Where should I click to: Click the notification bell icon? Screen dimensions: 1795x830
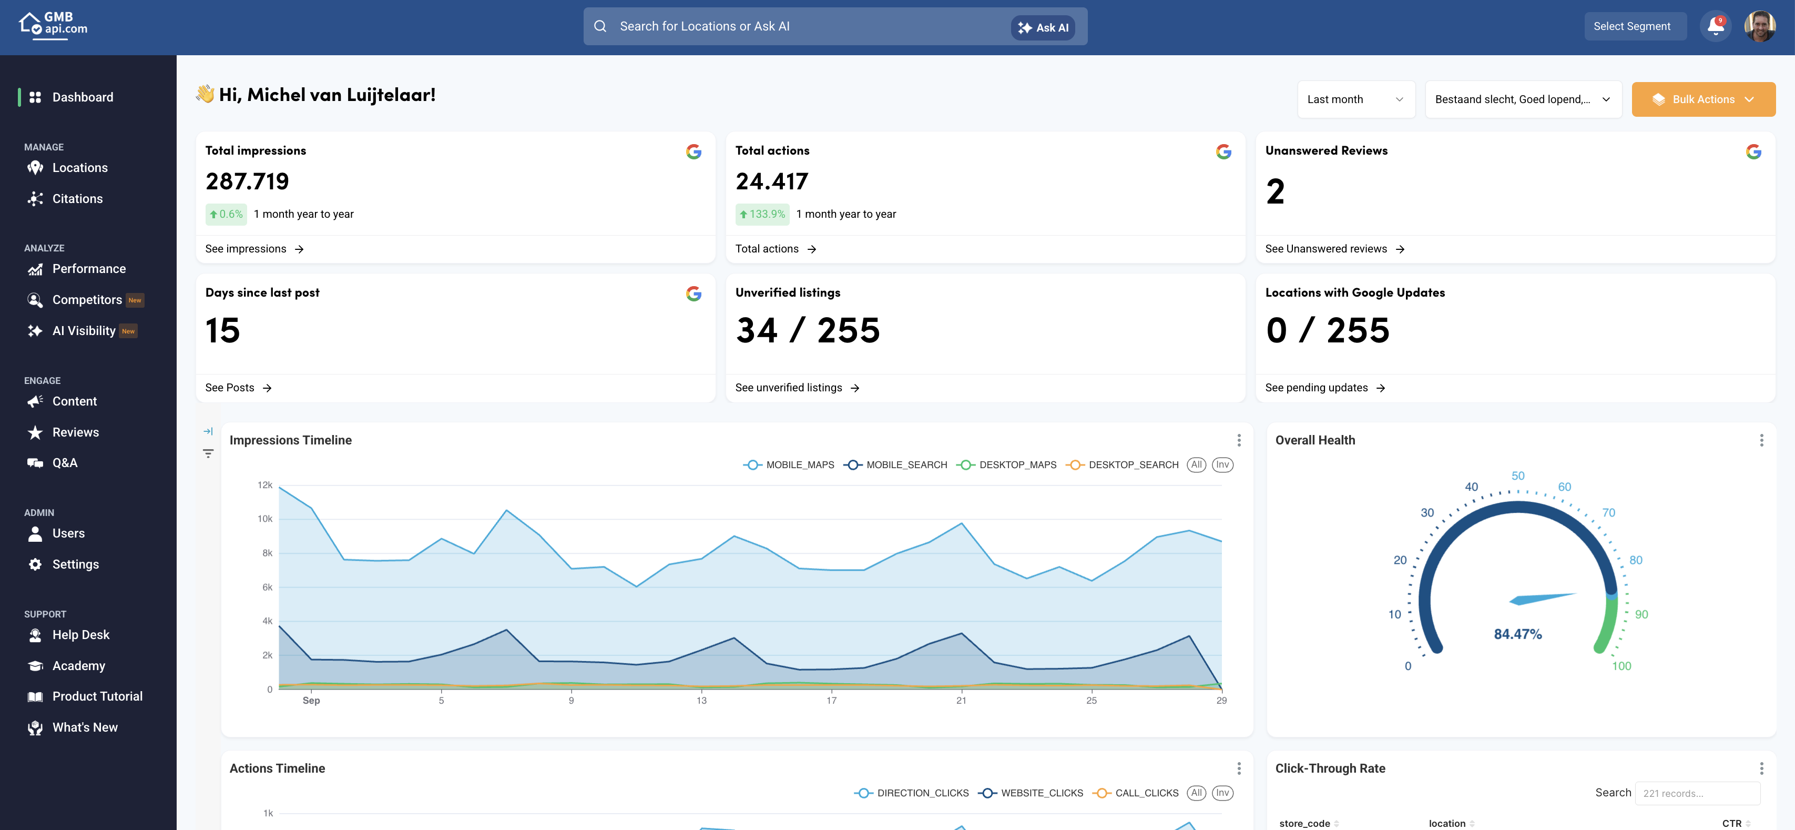click(1715, 26)
